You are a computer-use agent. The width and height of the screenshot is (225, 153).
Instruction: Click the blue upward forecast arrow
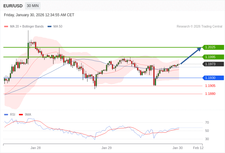click(191, 56)
